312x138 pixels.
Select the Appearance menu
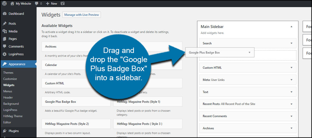[x=18, y=64]
